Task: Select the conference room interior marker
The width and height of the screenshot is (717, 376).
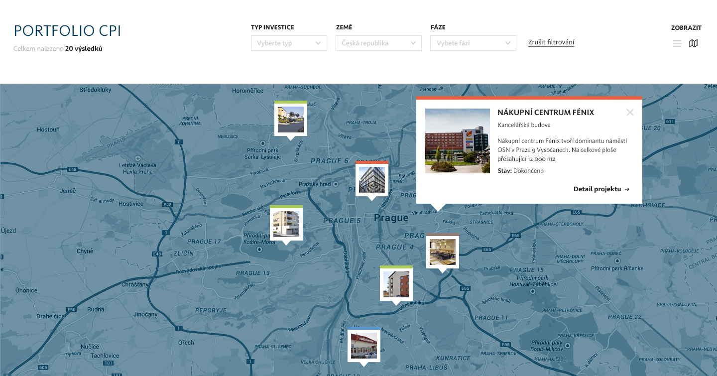Action: [443, 252]
